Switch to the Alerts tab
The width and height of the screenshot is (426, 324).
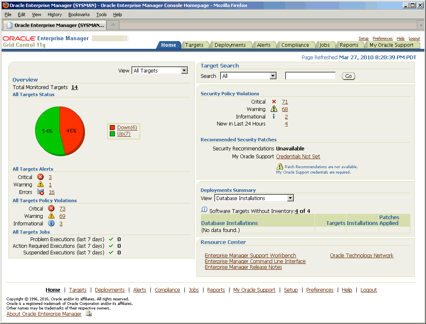click(264, 45)
